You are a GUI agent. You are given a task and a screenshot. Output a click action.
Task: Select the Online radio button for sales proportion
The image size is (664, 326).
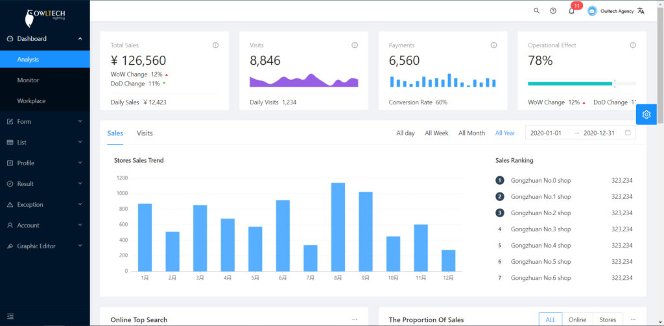pyautogui.click(x=578, y=320)
